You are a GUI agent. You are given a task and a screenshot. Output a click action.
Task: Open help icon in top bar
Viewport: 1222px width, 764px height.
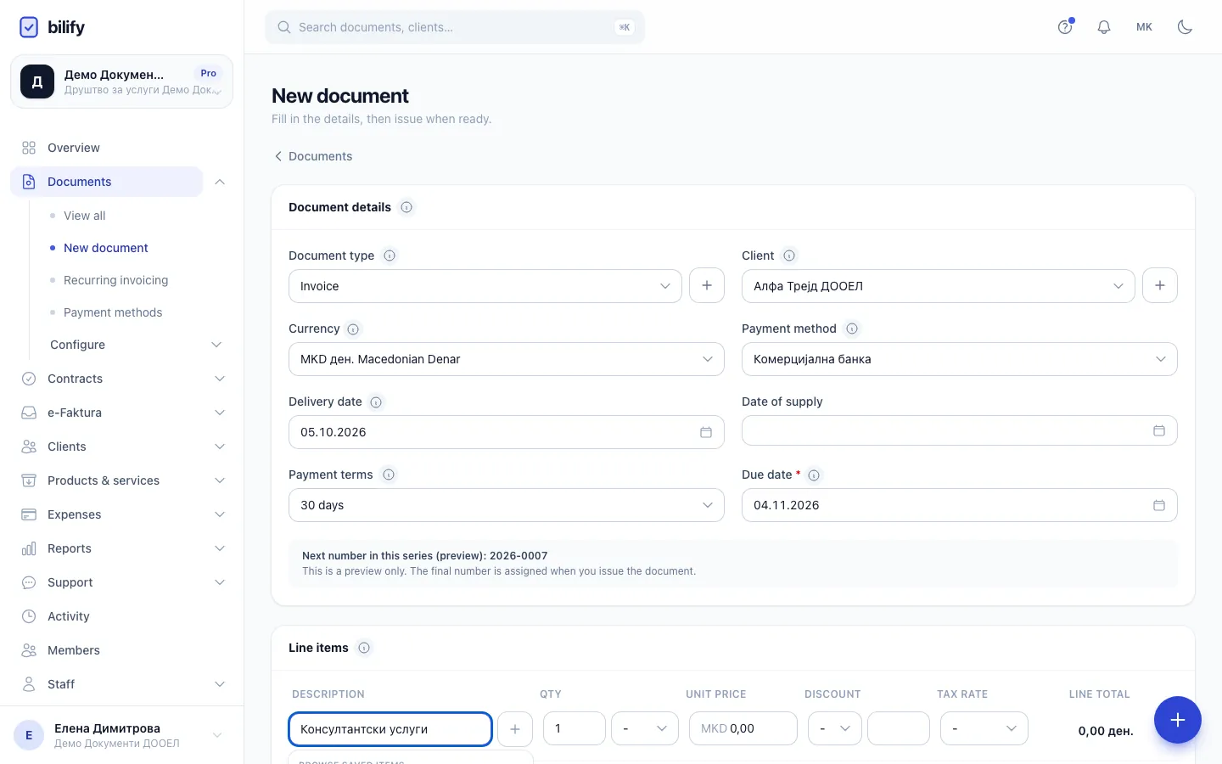[1065, 27]
